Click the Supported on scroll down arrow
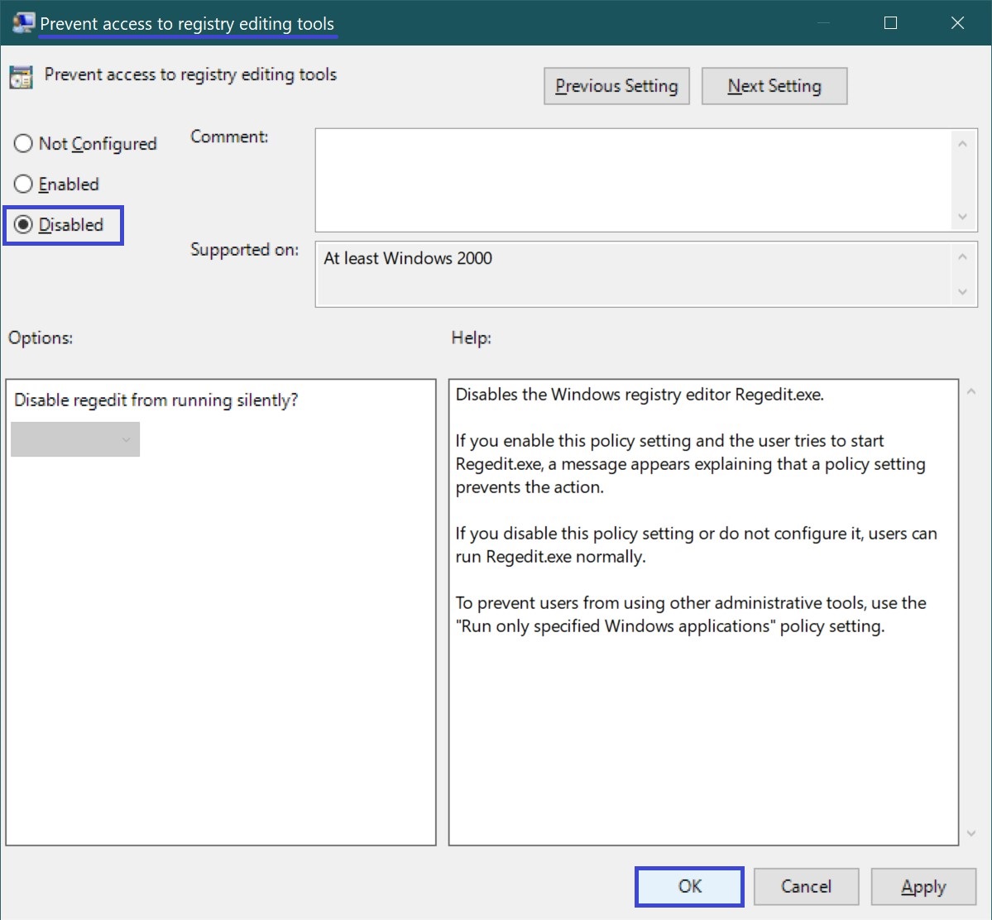The image size is (992, 920). click(x=962, y=292)
